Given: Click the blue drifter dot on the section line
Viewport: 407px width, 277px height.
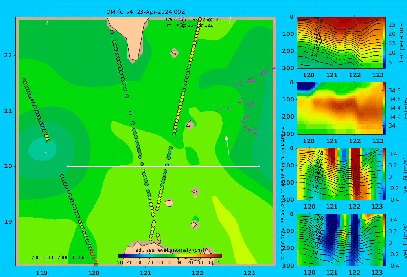Looking at the screenshot, I should coord(167,165).
